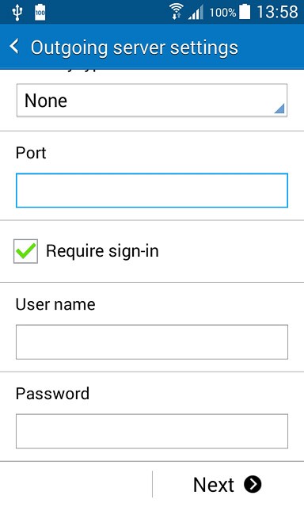The image size is (304, 507).
Task: Tap the Outgoing server settings title
Action: point(135,48)
